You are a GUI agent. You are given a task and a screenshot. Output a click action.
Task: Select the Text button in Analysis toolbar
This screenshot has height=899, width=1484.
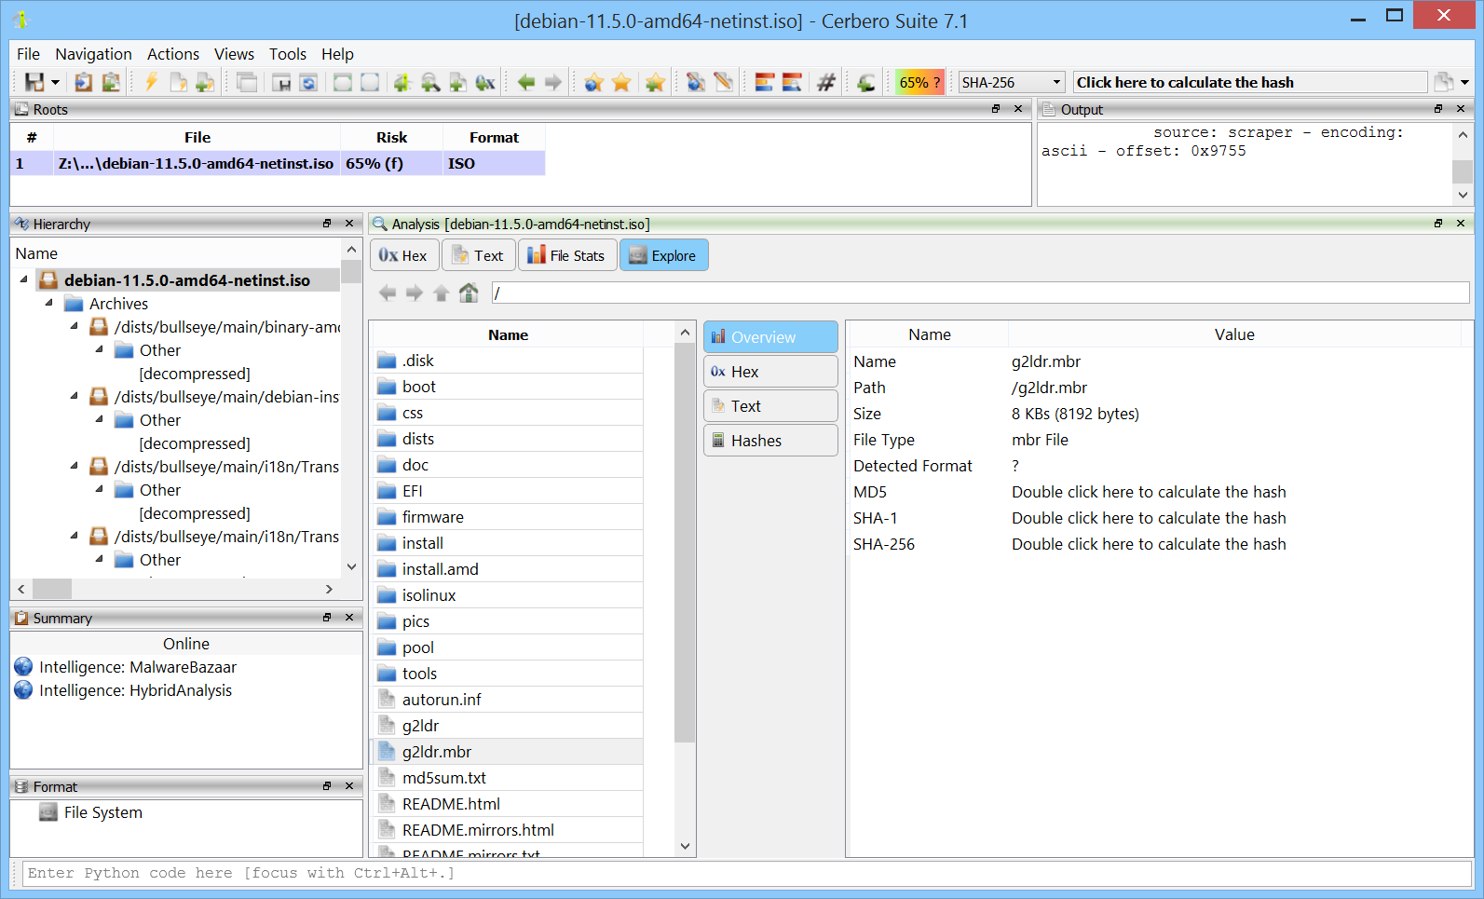pyautogui.click(x=479, y=255)
